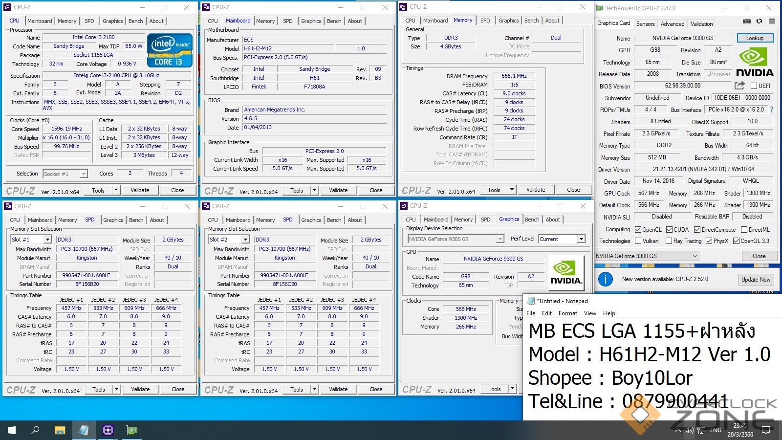This screenshot has width=782, height=440.
Task: Expand the Perf Level Current dropdown
Action: point(581,239)
